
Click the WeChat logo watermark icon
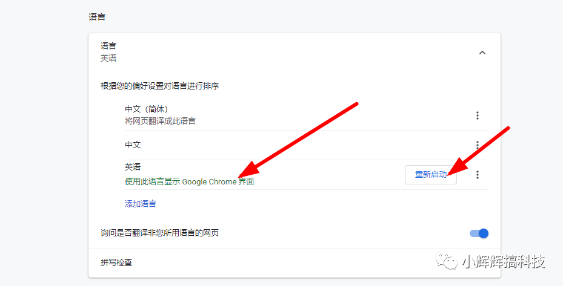450,262
